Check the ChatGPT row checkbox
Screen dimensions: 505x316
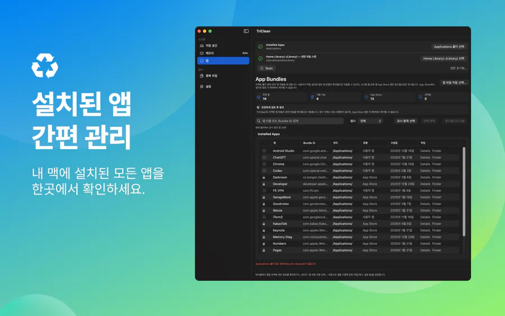tap(264, 158)
